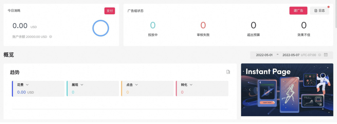This screenshot has width=337, height=124.
Task: Click the blue spend ring chart
Action: tap(100, 28)
